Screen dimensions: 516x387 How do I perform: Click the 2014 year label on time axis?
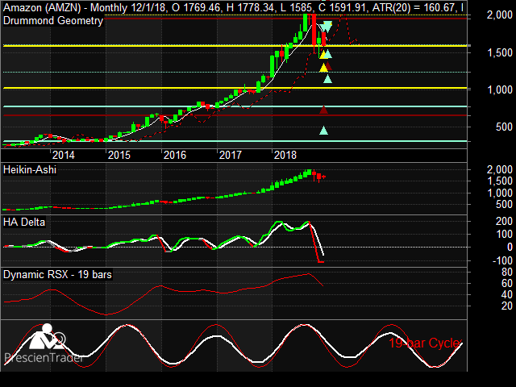tap(64, 155)
